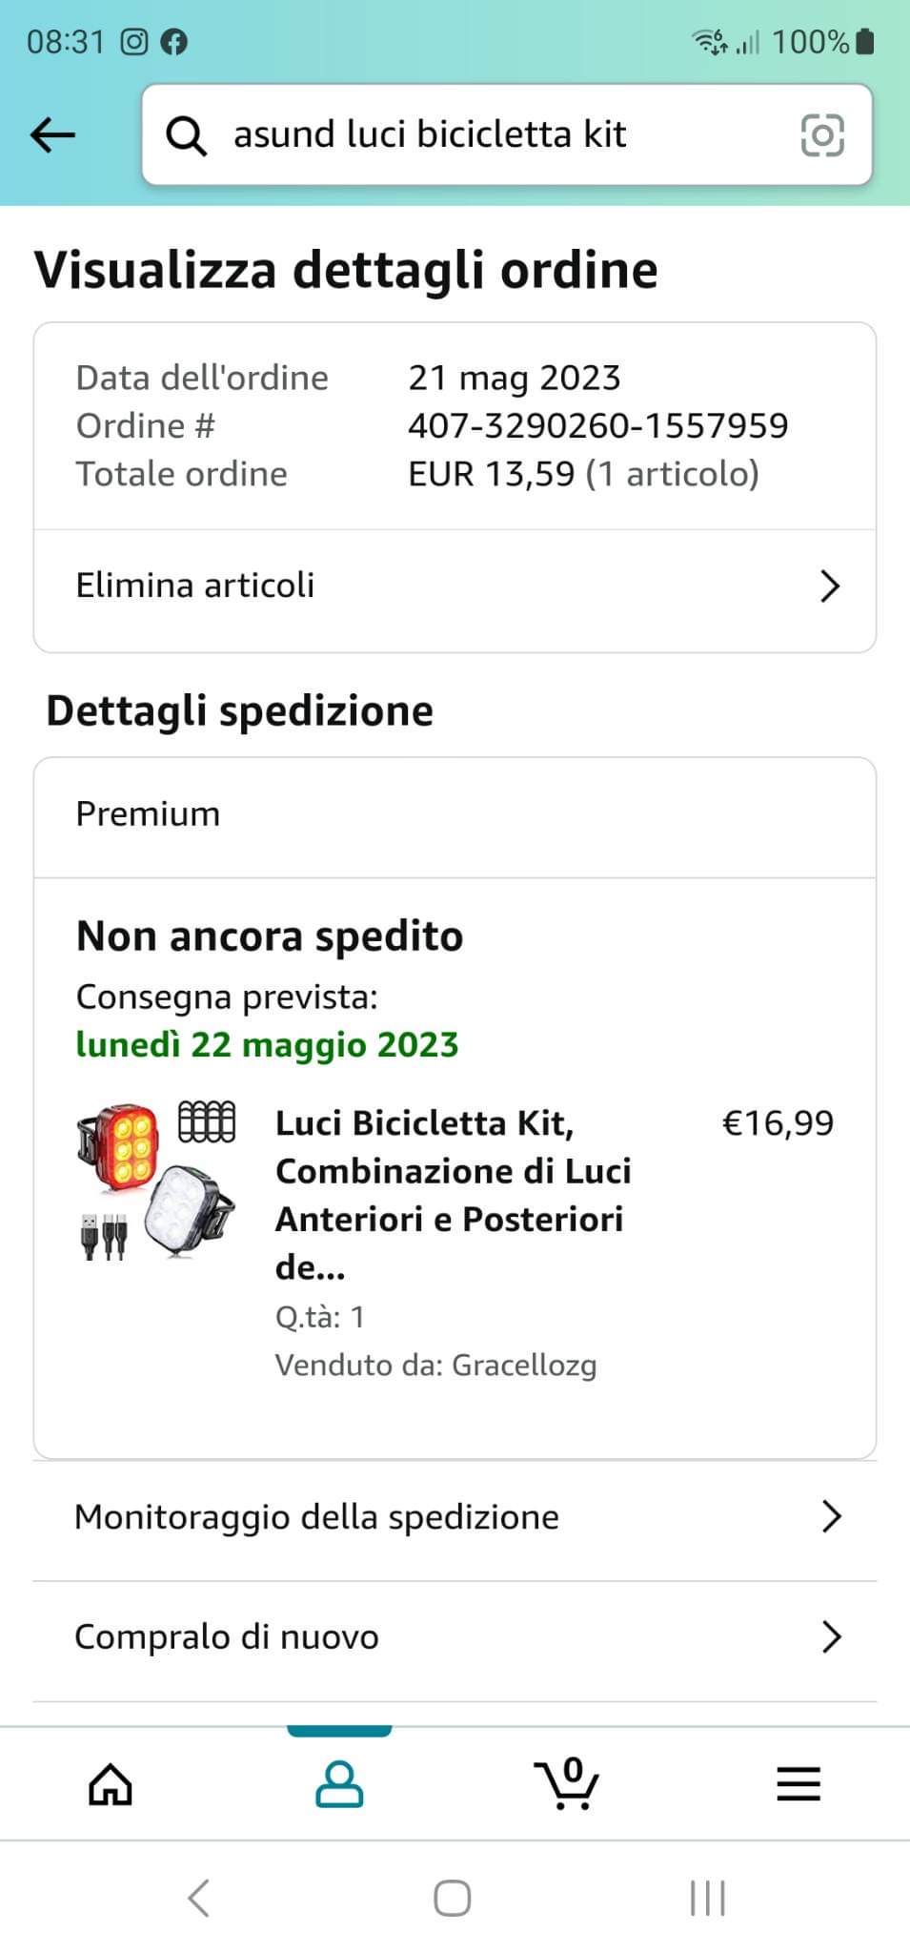Open Monitoraggio della spedizione
910x1953 pixels.
point(316,1516)
